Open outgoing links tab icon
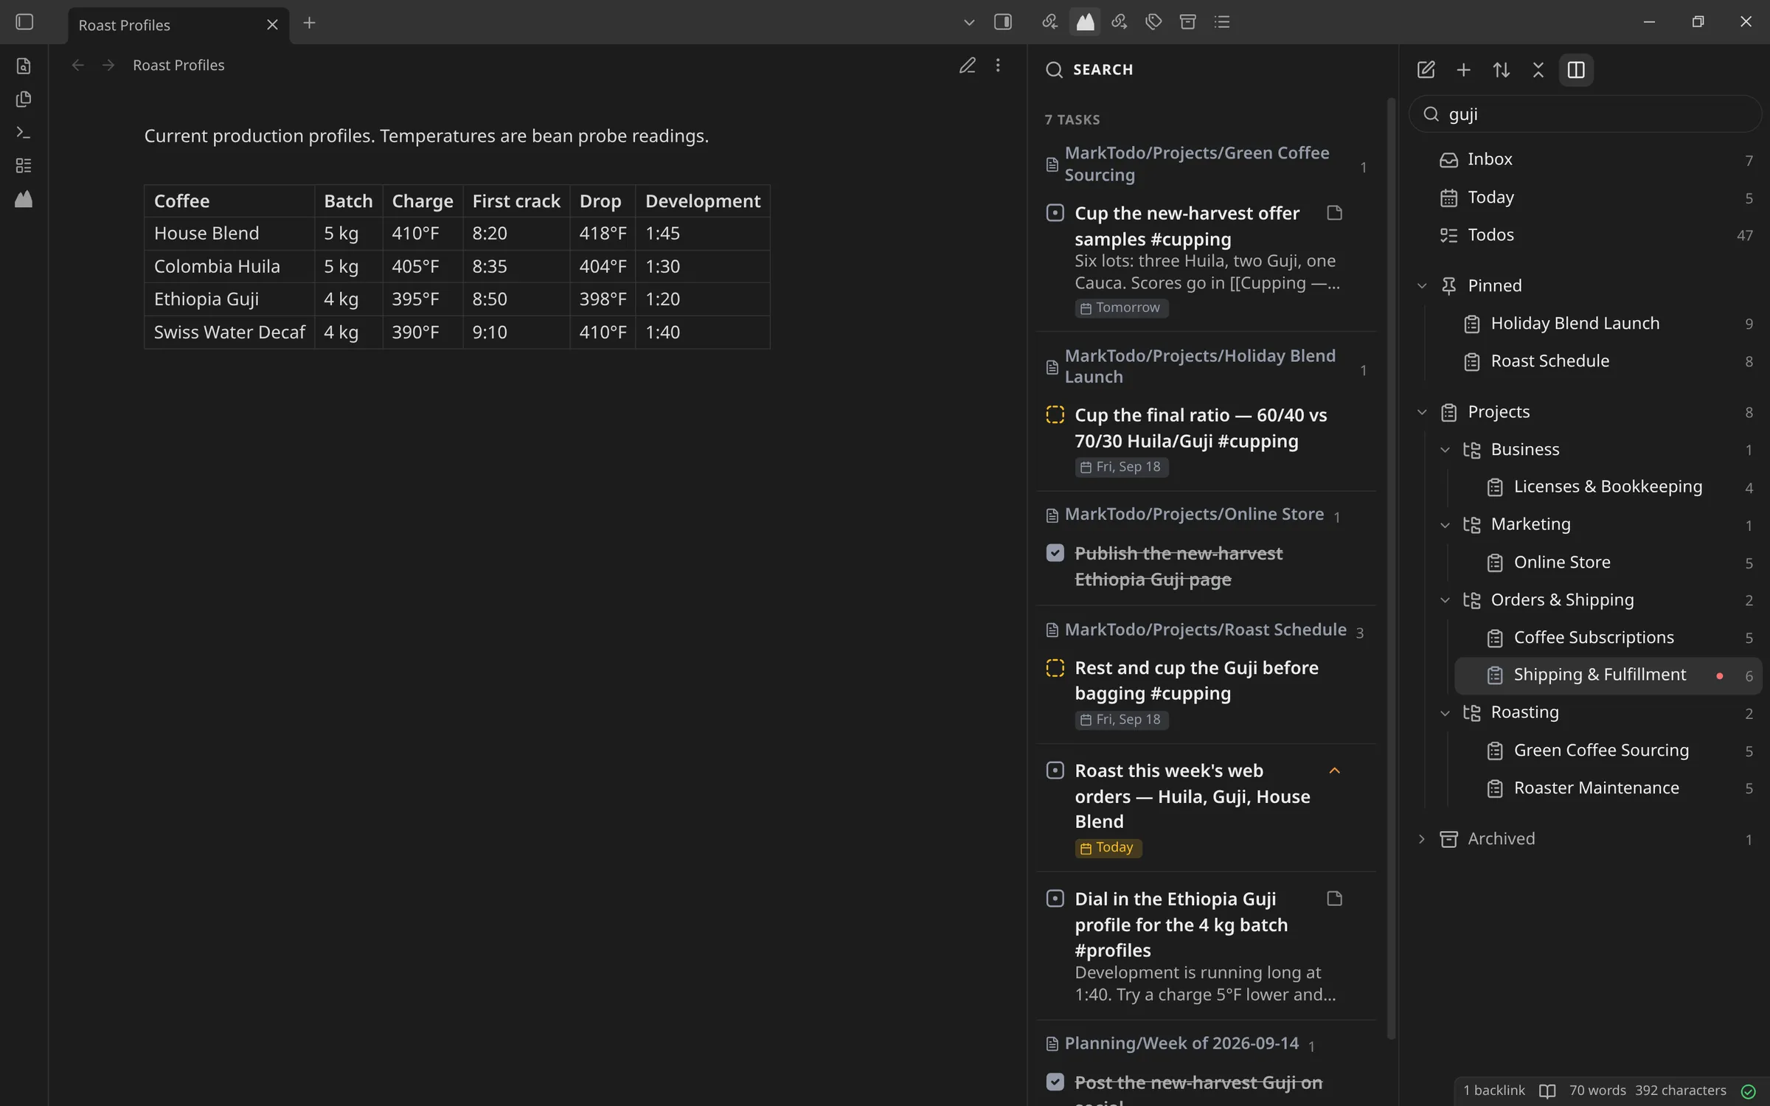Viewport: 1770px width, 1106px height. [1120, 22]
